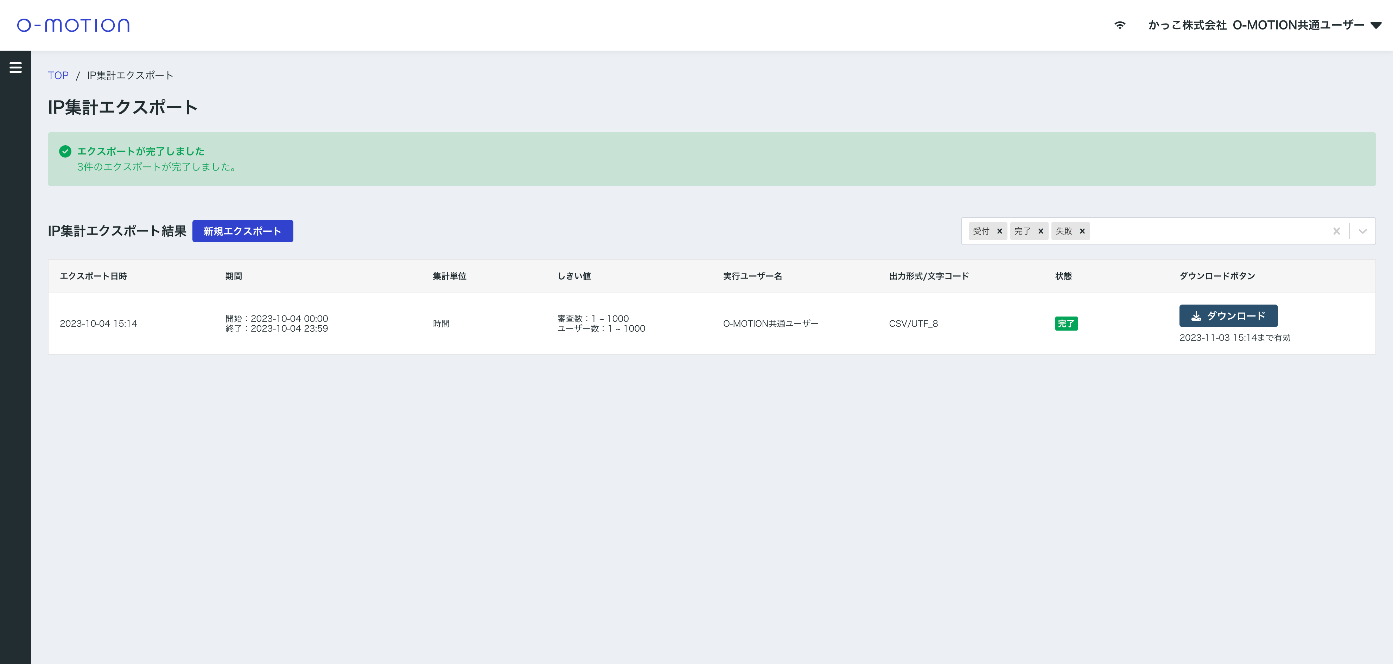Viewport: 1393px width, 664px height.
Task: Click inside the status filter input
Action: tap(1206, 231)
